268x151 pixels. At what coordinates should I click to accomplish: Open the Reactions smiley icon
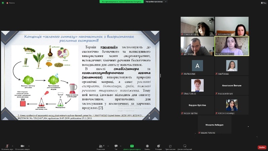click(158, 146)
